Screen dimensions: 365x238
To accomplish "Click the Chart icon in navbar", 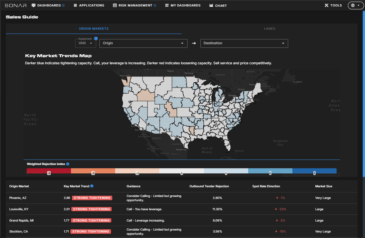I will click(x=211, y=5).
